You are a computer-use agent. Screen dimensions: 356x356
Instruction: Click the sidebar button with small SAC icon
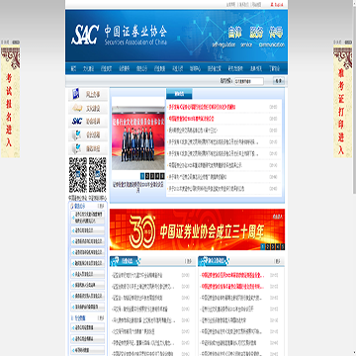click(88, 122)
